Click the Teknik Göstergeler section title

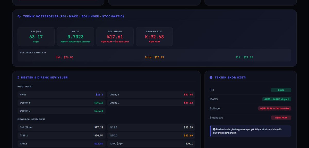click(73, 16)
